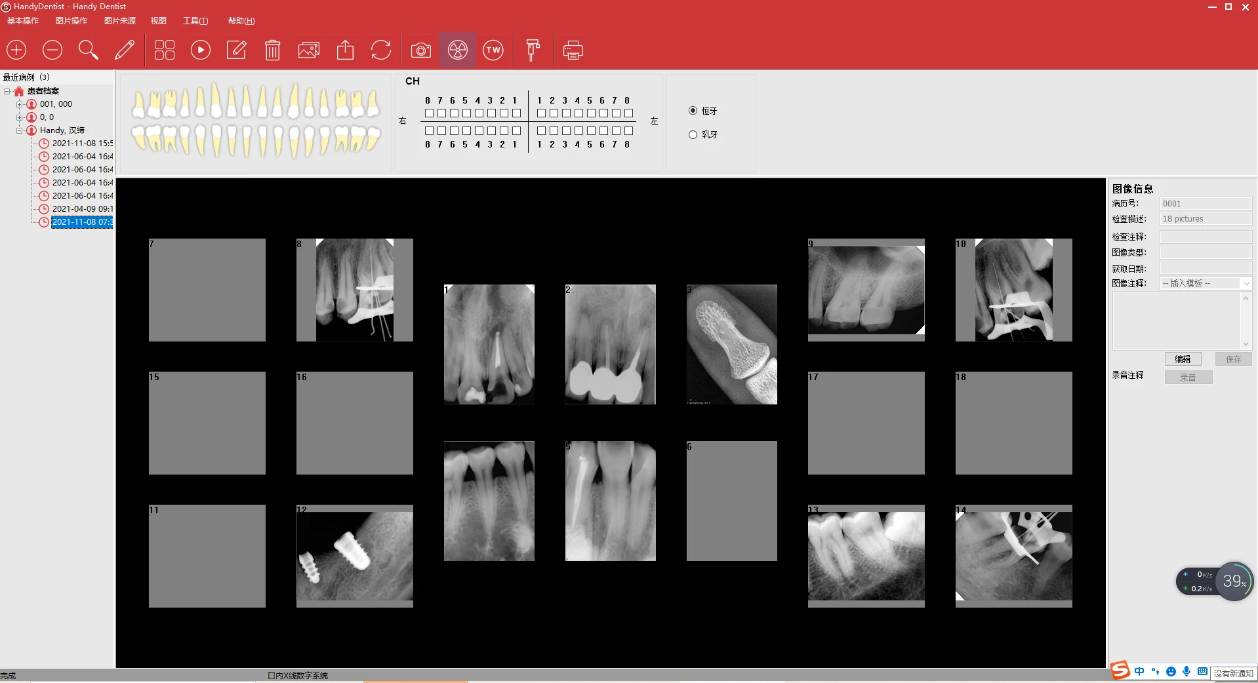1258x683 pixels.
Task: Click the magnifier search icon in toolbar
Action: (88, 50)
